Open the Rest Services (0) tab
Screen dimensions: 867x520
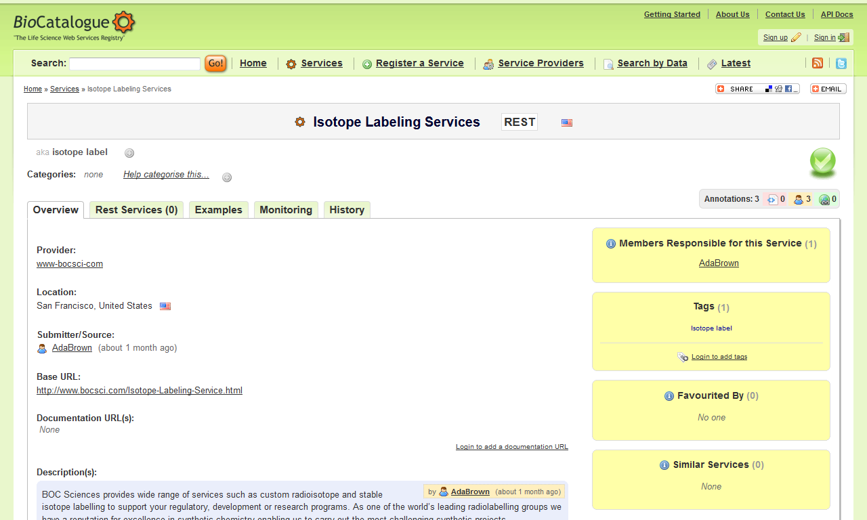tap(137, 210)
